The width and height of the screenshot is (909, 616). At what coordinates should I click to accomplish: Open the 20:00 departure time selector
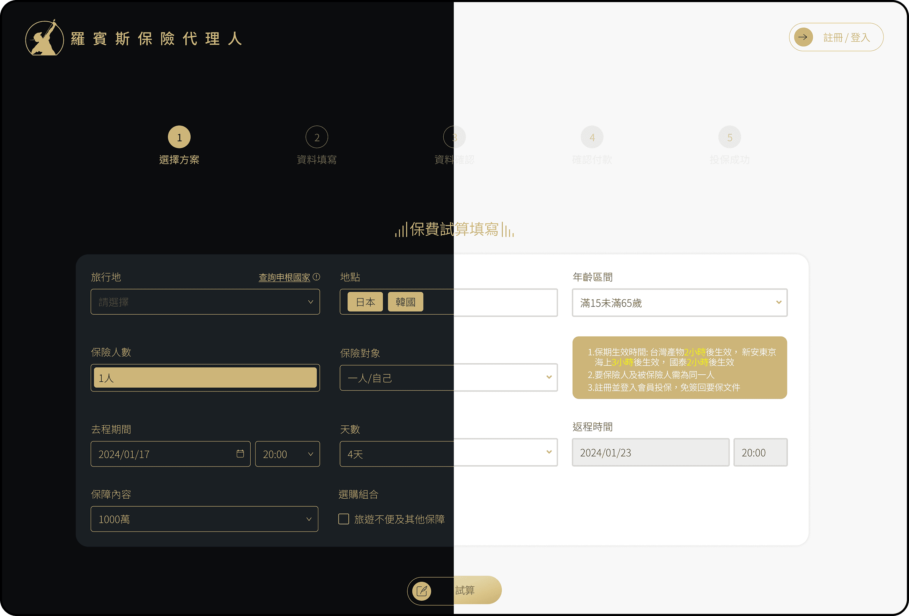(x=288, y=454)
